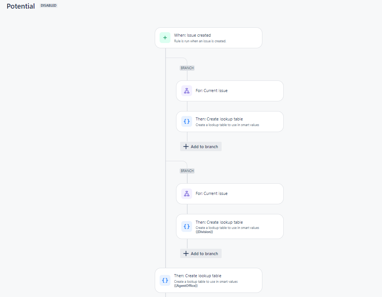The image size is (382, 297).
Task: Click the first branch's 'For: Current issue' text
Action: [212, 91]
